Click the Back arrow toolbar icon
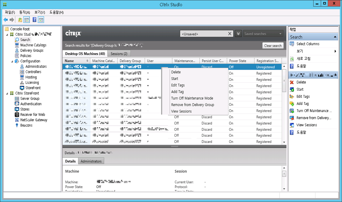342x202 pixels. click(x=6, y=20)
